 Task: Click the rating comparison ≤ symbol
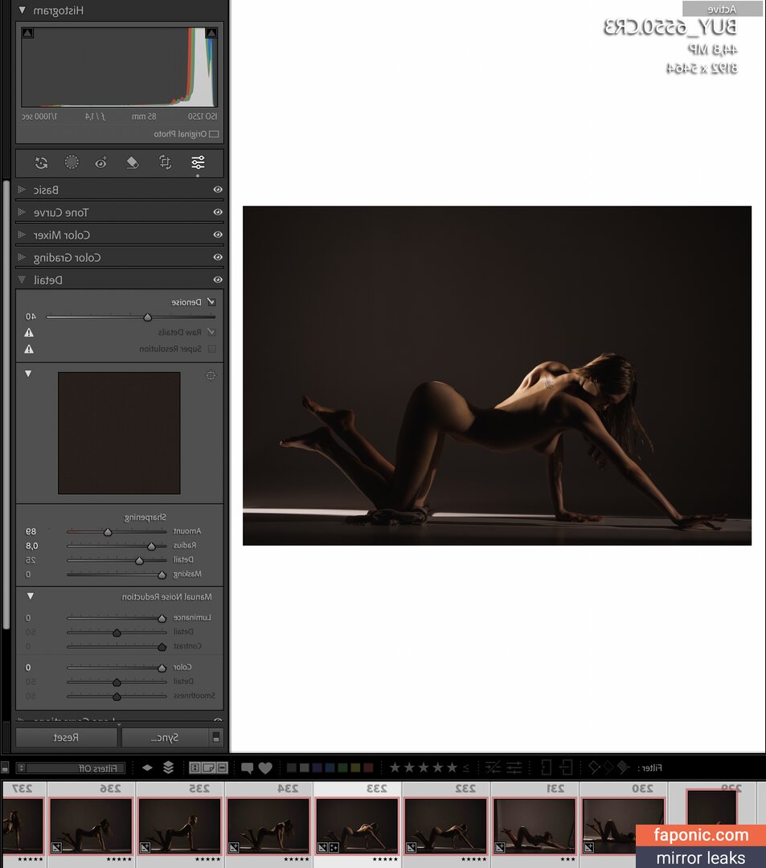466,768
